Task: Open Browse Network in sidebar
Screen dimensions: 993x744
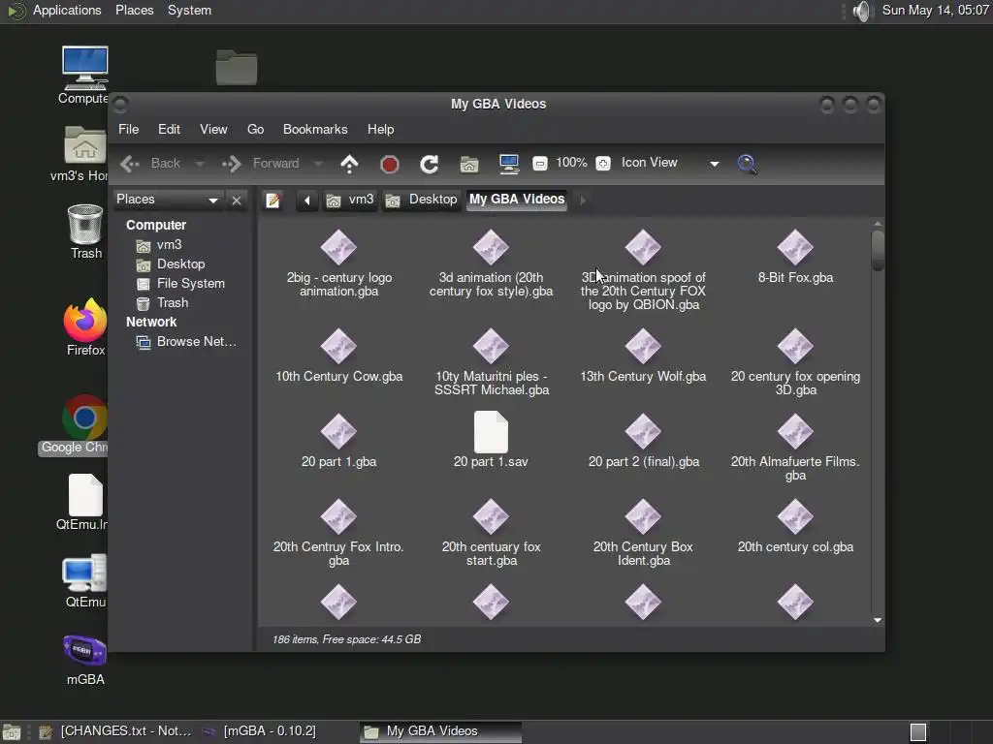Action: pos(187,342)
